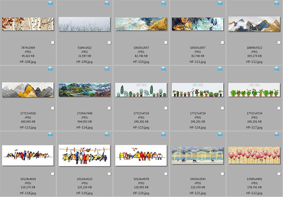Check the selection box of HF-113.jpg
283x197 pixels.
tap(52, 108)
